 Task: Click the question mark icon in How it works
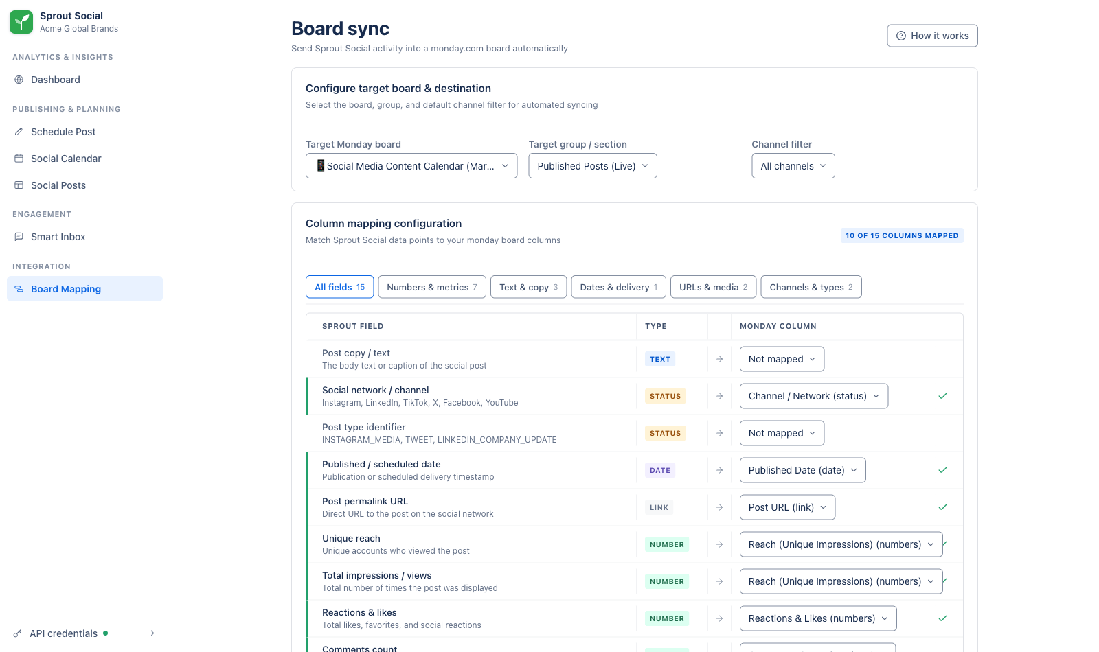coord(901,36)
